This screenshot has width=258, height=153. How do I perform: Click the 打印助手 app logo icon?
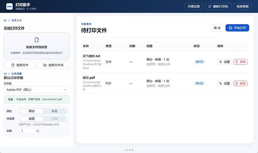coord(9,6)
